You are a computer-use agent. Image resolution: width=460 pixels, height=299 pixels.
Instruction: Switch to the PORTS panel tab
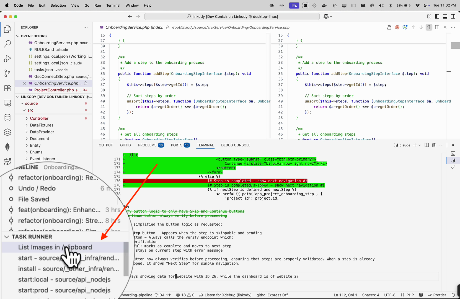[180, 145]
